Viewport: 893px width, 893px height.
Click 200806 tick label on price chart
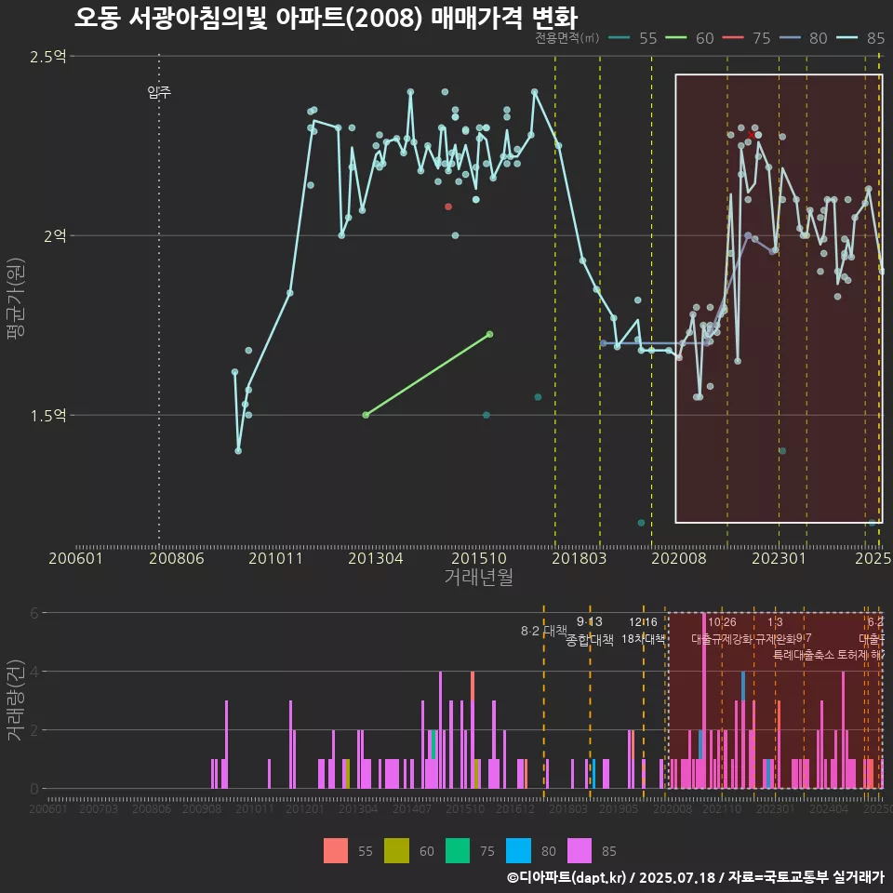[177, 558]
